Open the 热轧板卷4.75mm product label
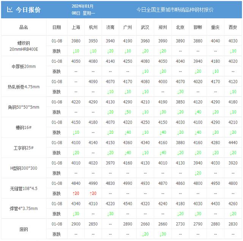Screen dimensions: 243x241 [x=24, y=87]
